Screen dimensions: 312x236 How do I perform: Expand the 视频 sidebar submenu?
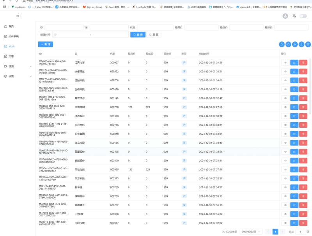click(18, 66)
